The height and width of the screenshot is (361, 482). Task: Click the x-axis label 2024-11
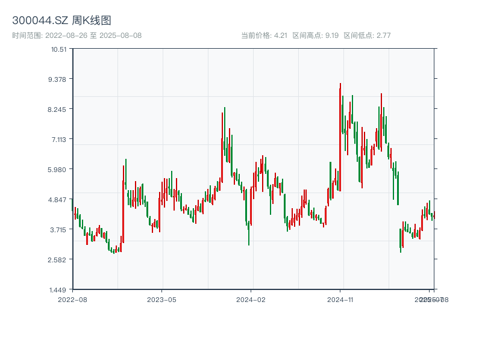click(340, 300)
